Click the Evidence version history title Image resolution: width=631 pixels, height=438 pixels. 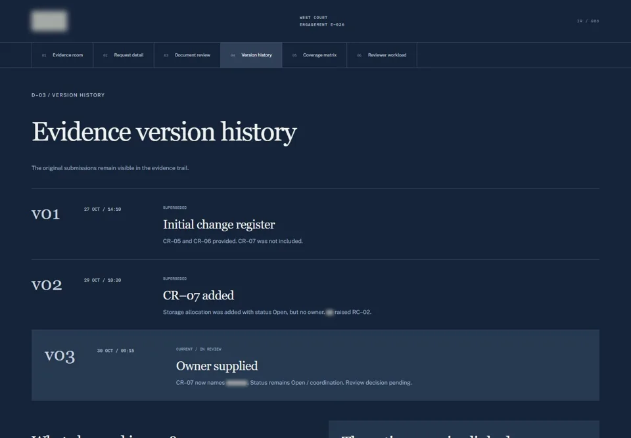point(164,132)
